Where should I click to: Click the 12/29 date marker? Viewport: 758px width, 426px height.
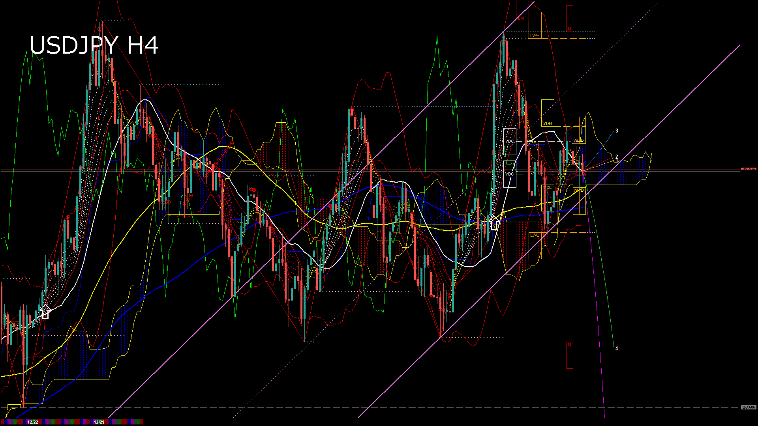pyautogui.click(x=99, y=422)
